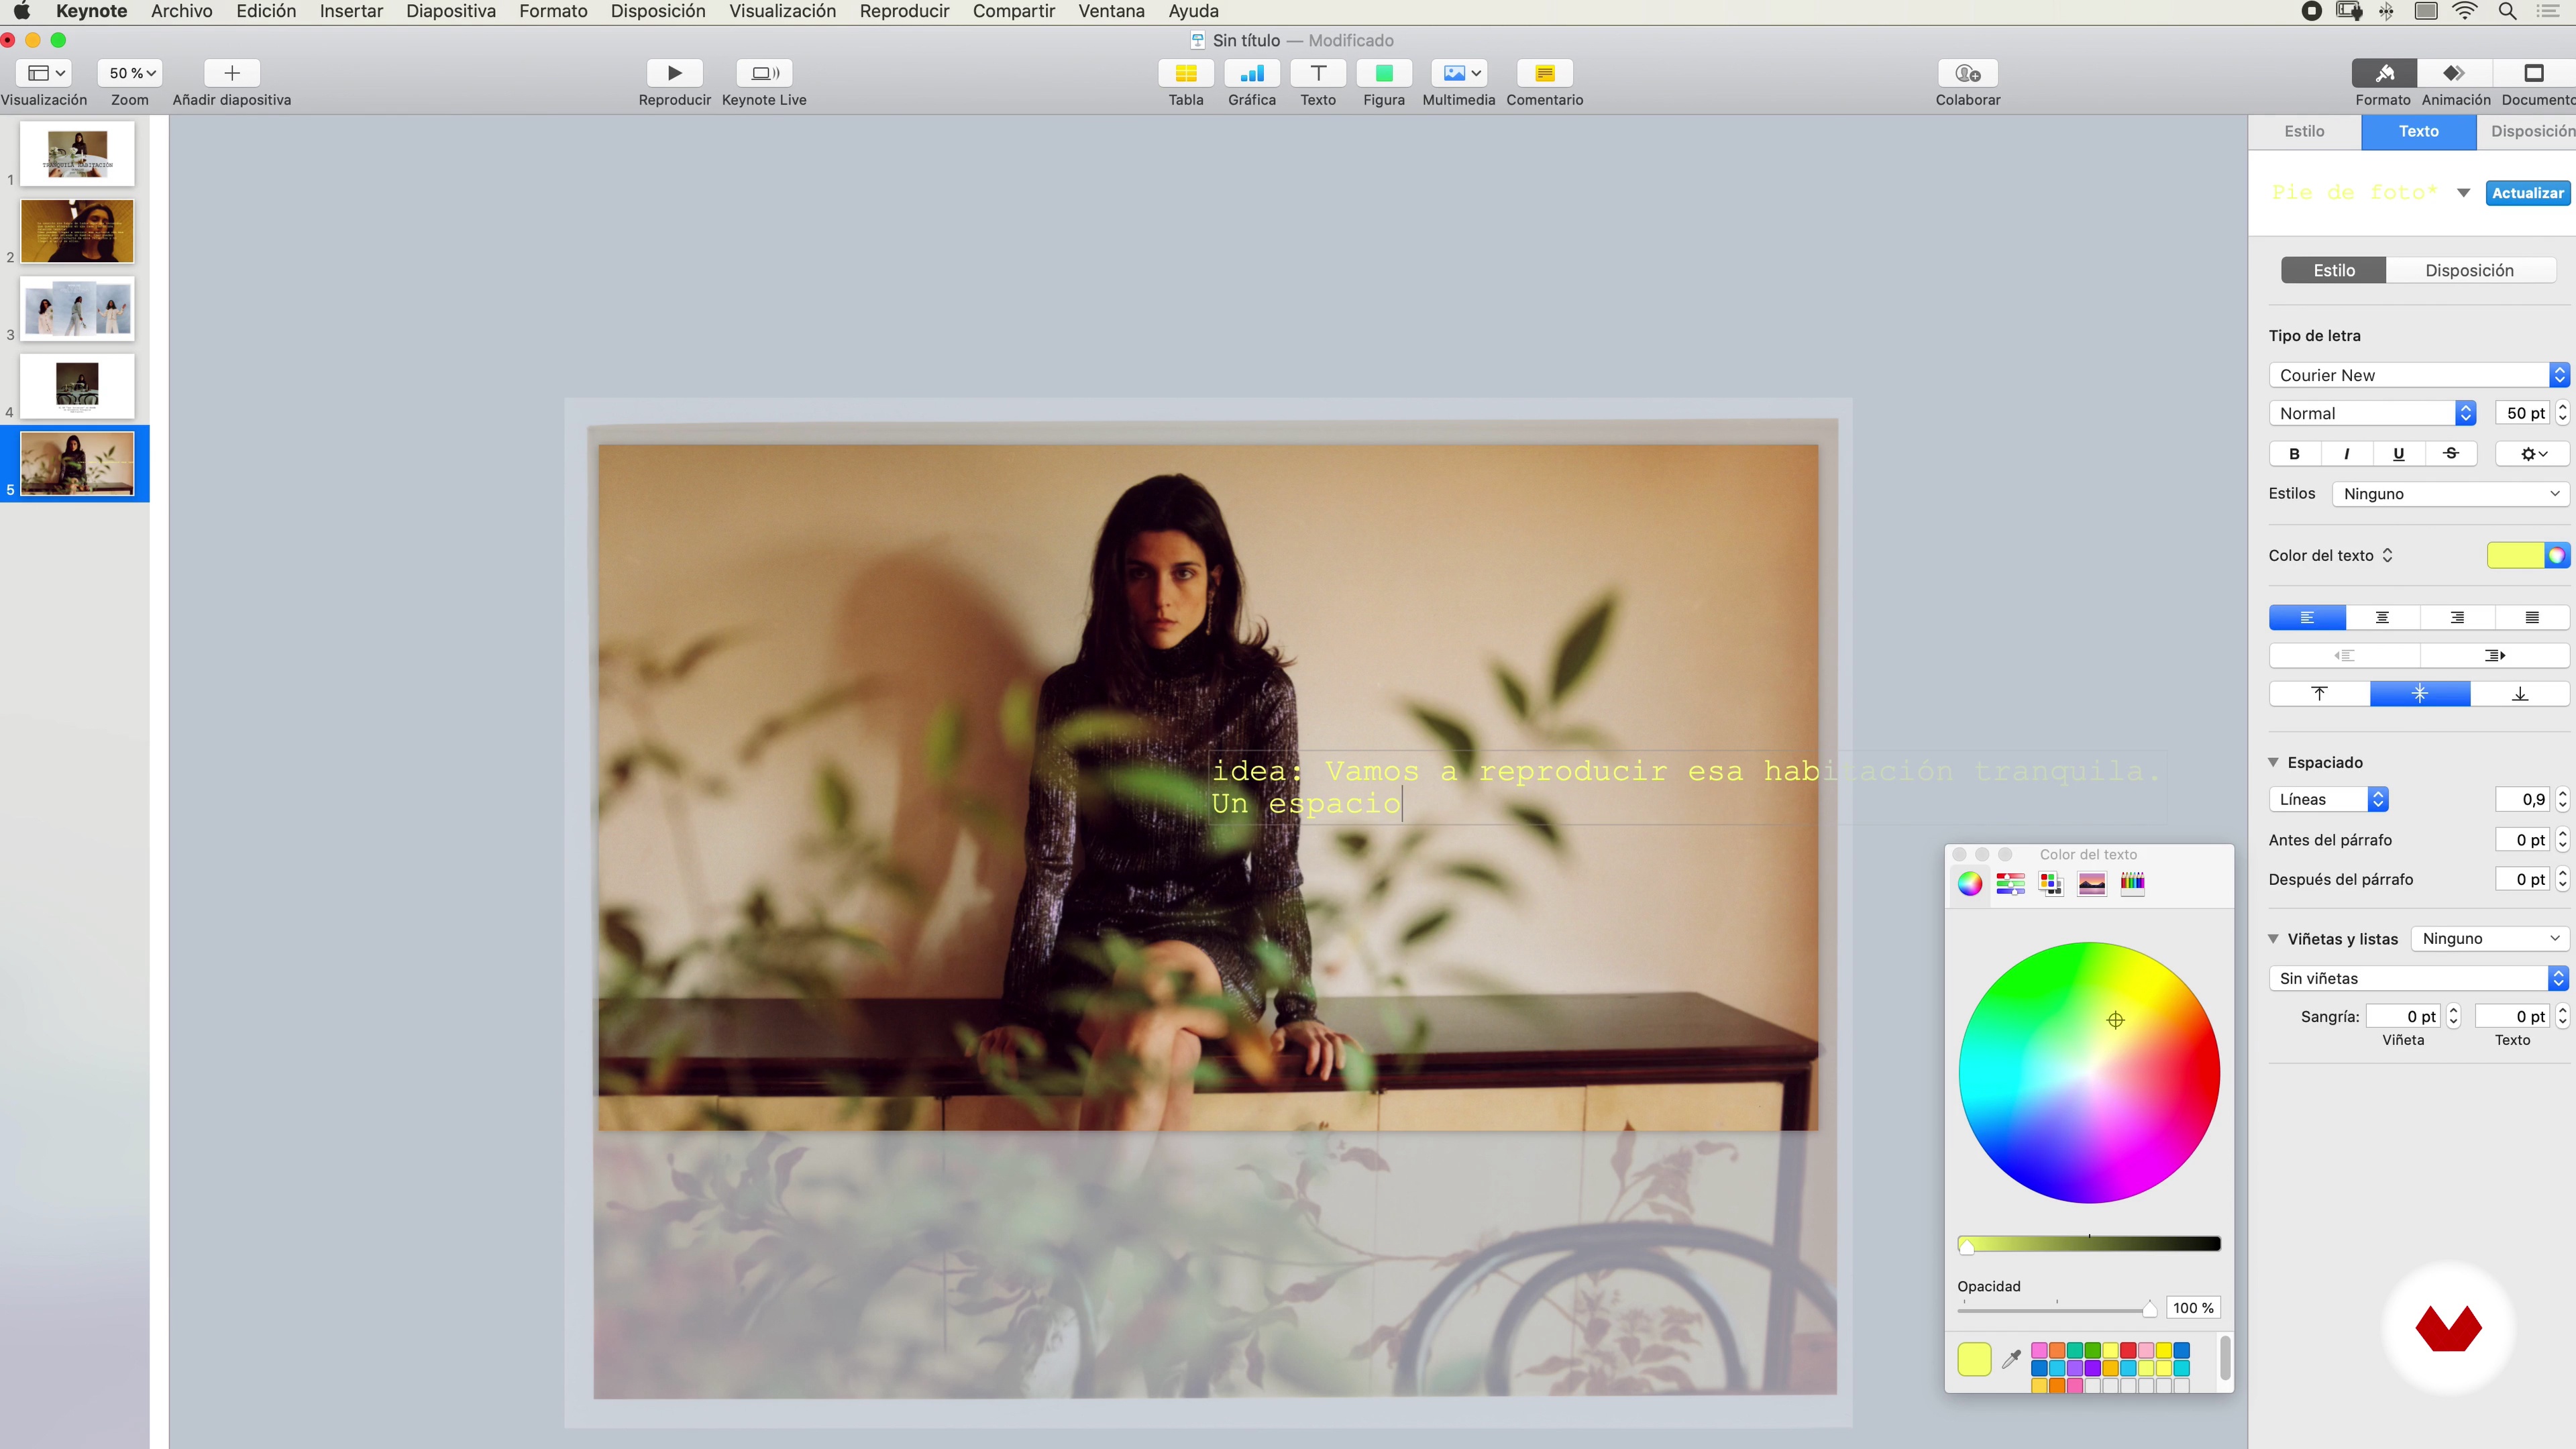2576x1449 pixels.
Task: Open the Líneas spacing dropdown
Action: [2328, 799]
